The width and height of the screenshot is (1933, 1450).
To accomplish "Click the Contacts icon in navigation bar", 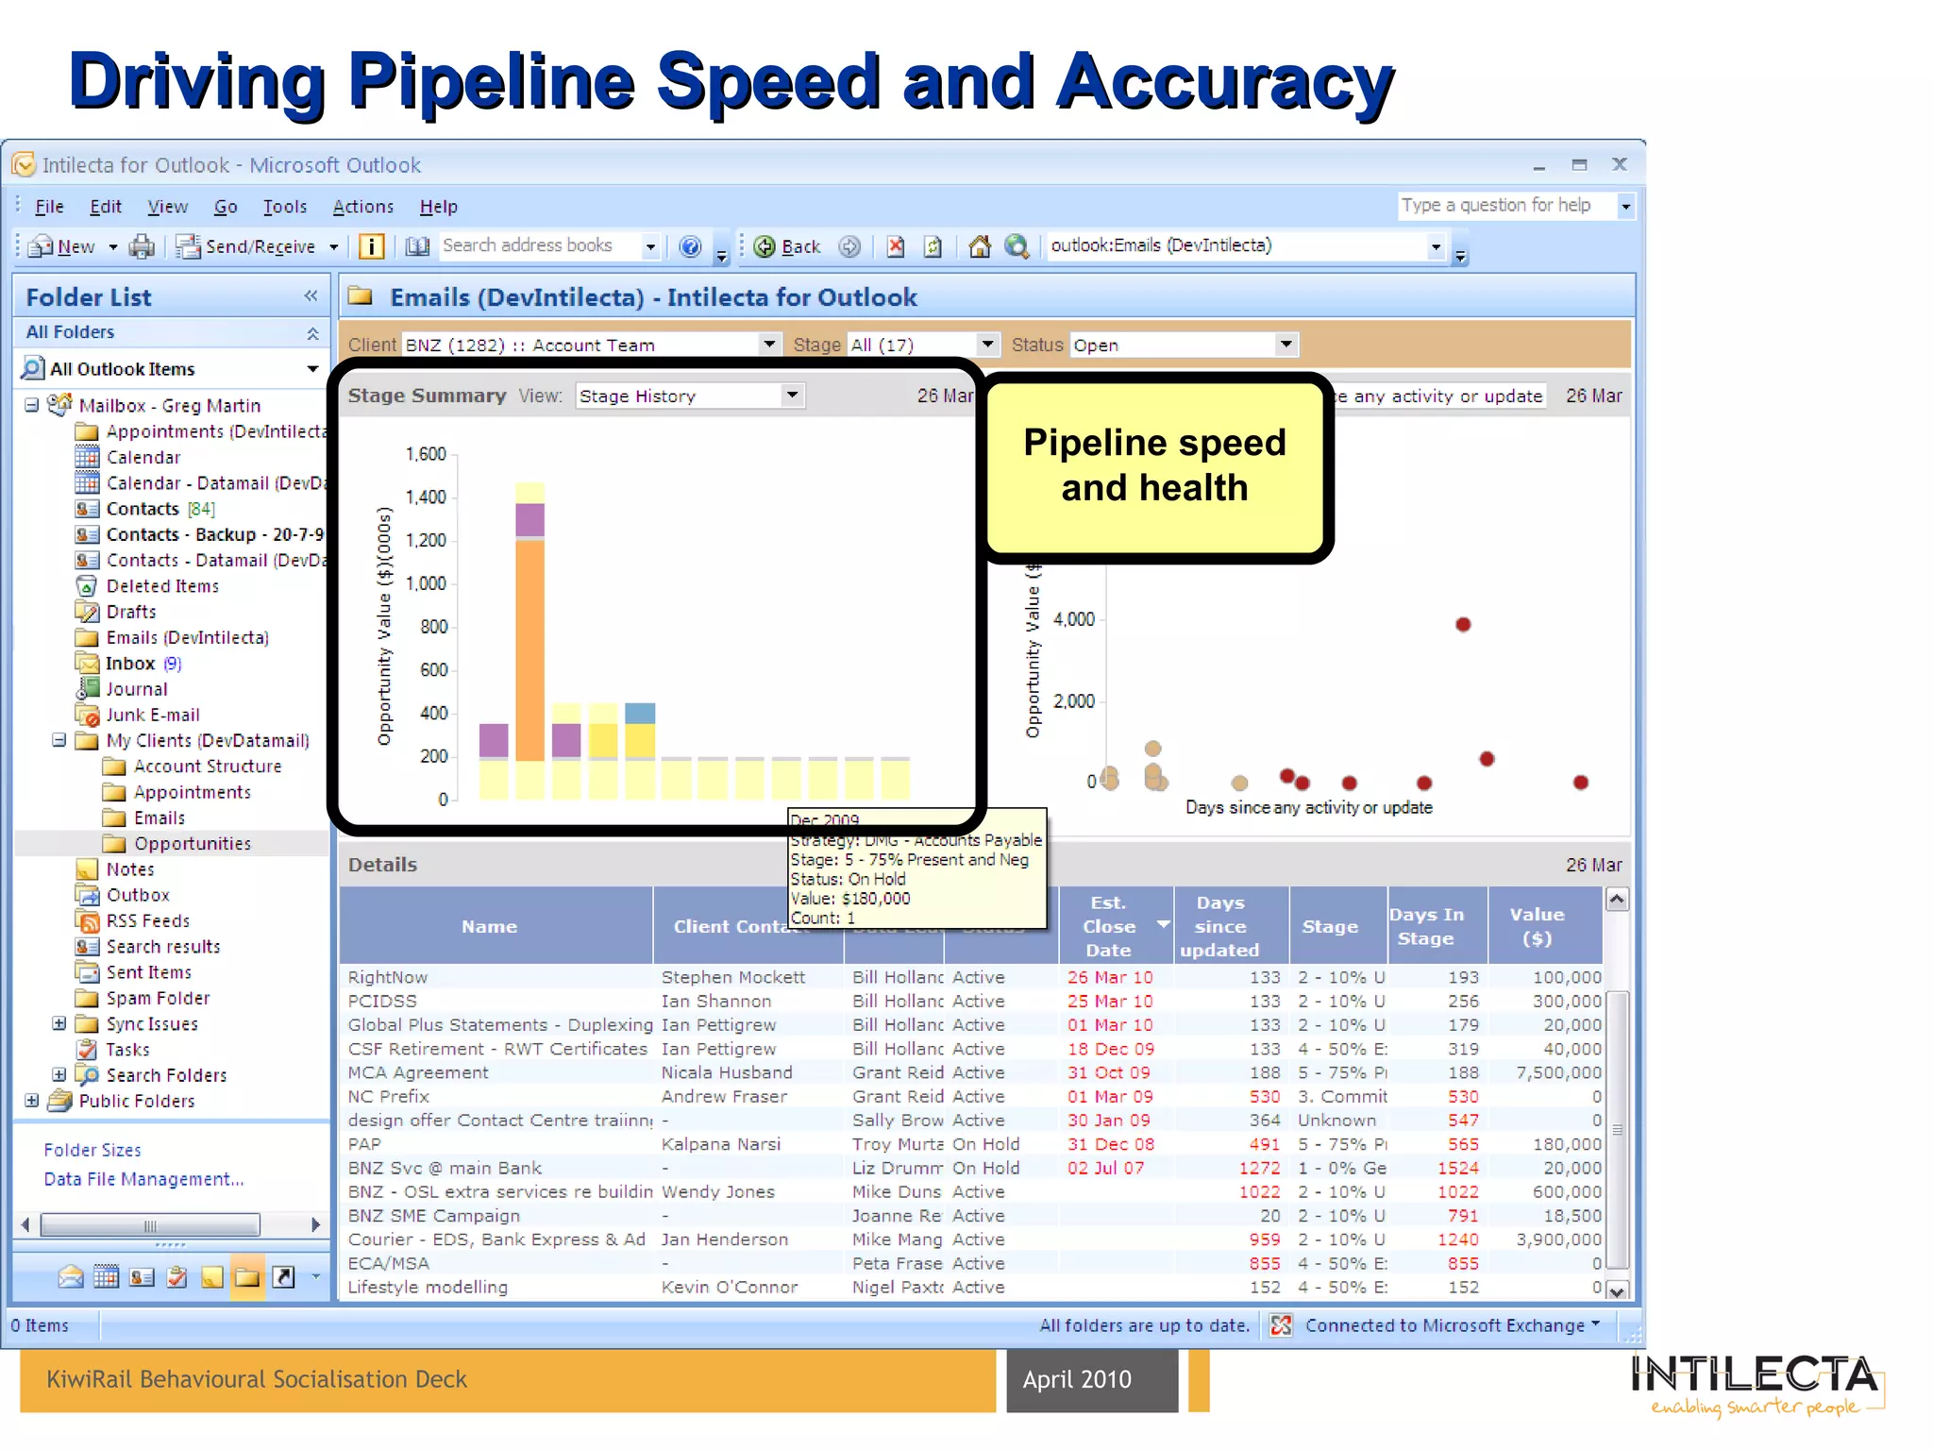I will [x=142, y=1277].
